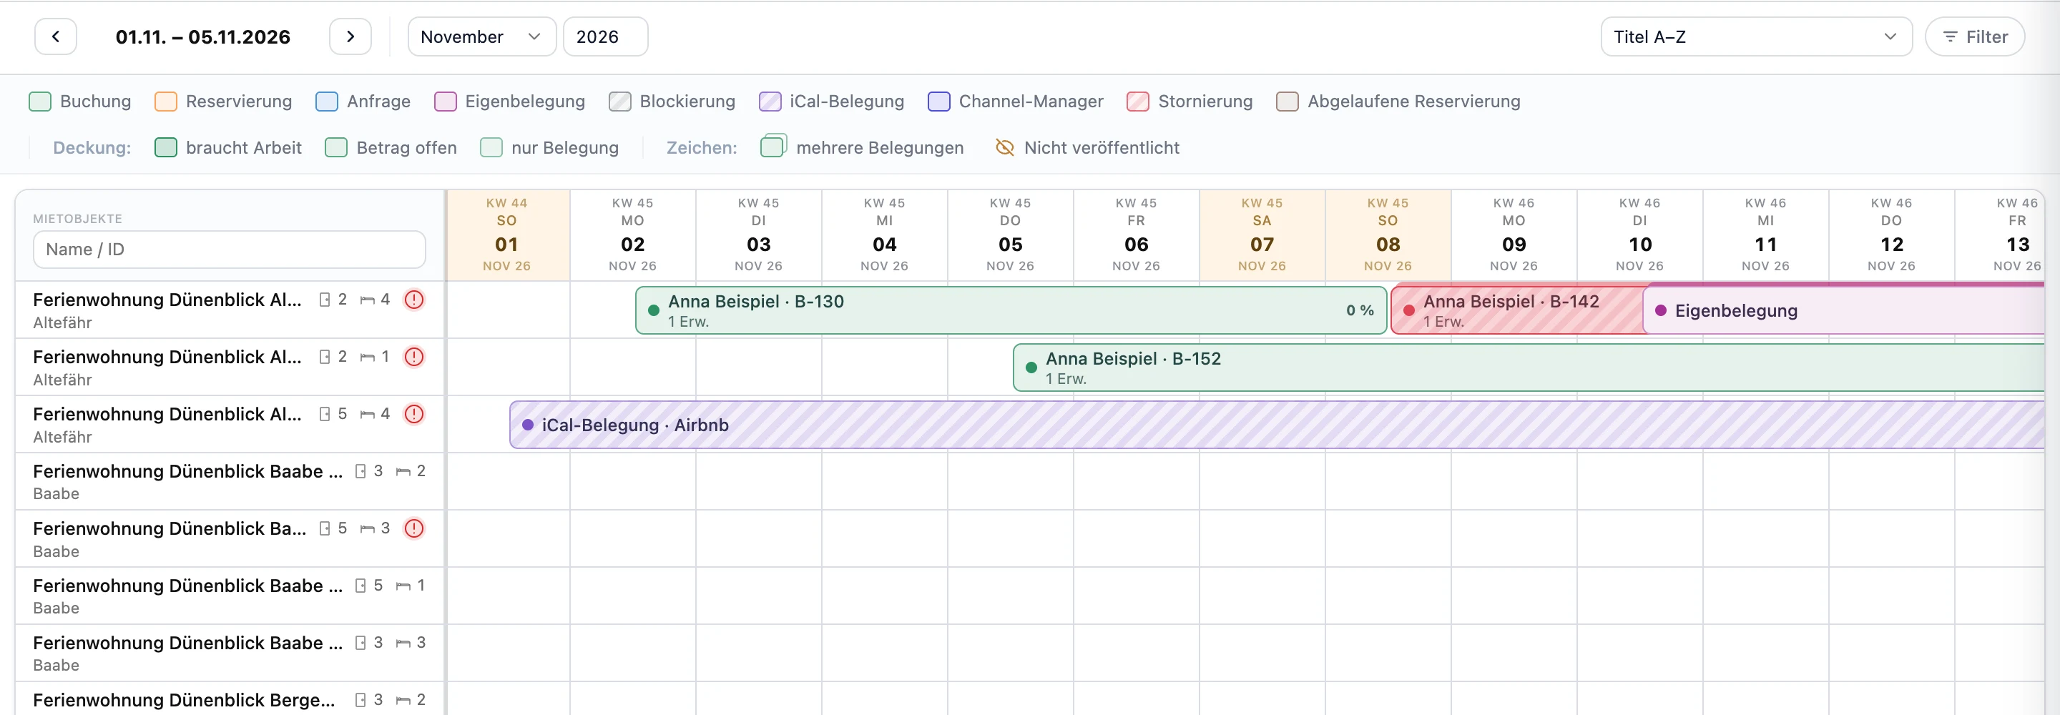This screenshot has width=2060, height=715.
Task: Click the crossed-eye Nicht veröffentlicht icon
Action: [x=1004, y=148]
